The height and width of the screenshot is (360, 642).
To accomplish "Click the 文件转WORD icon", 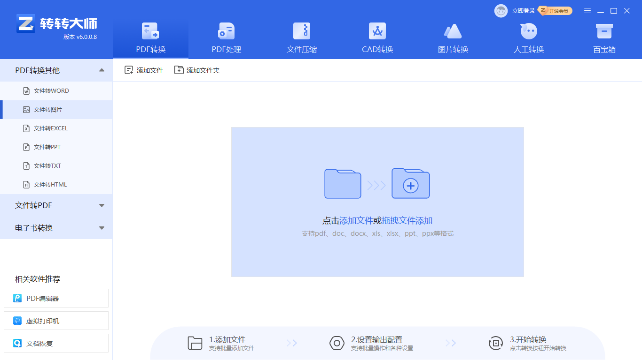I will (x=26, y=91).
